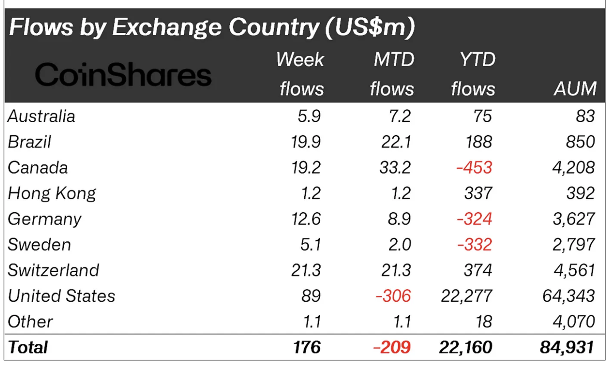This screenshot has height=365, width=612.
Task: Select the Week flows column header
Action: pyautogui.click(x=301, y=74)
